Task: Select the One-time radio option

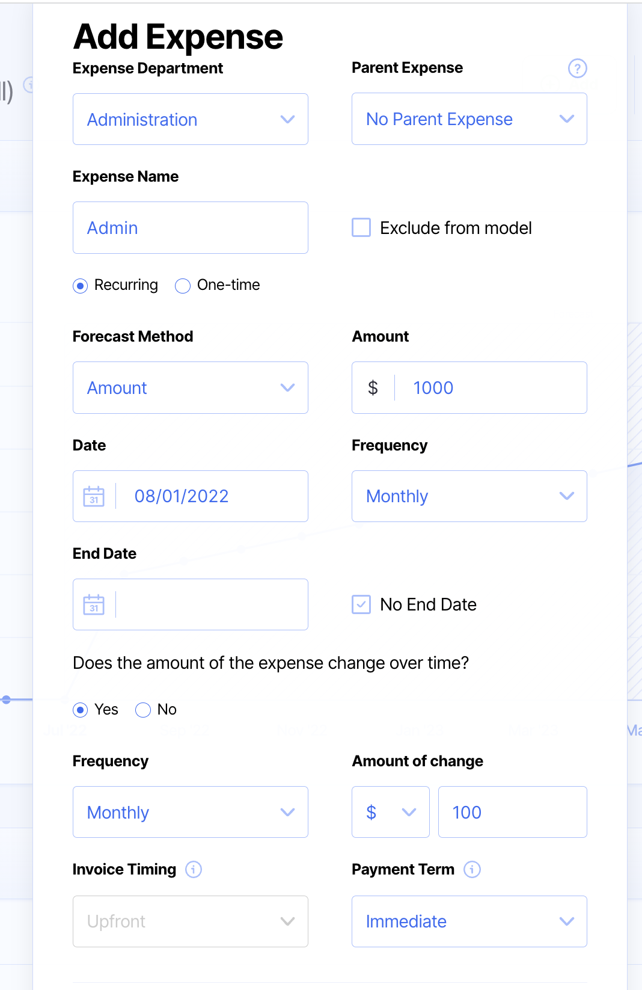Action: [x=183, y=286]
